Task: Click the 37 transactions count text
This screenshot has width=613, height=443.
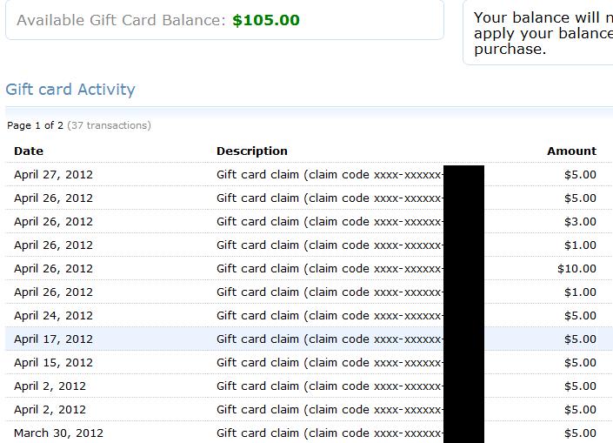Action: 109,125
